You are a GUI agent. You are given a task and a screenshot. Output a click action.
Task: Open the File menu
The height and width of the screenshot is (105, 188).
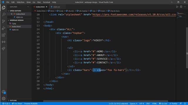pyautogui.click(x=8, y=2)
